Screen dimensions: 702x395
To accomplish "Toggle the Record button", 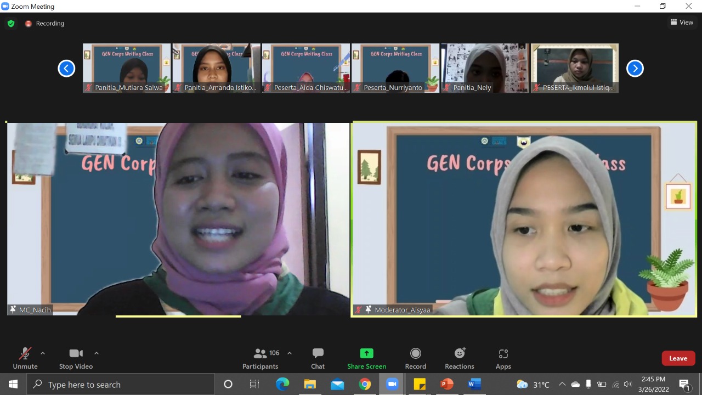I will coord(415,358).
